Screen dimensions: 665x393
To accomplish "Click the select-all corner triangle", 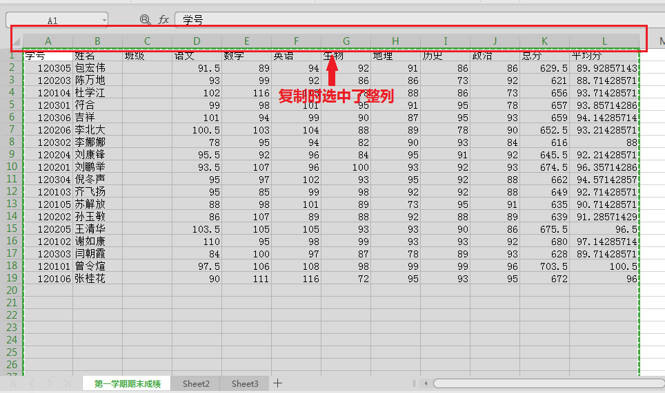I will tap(16, 41).
